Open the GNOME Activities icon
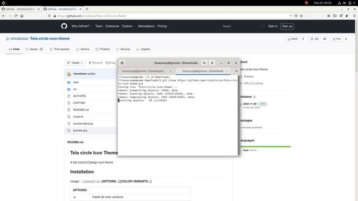 point(3,3)
